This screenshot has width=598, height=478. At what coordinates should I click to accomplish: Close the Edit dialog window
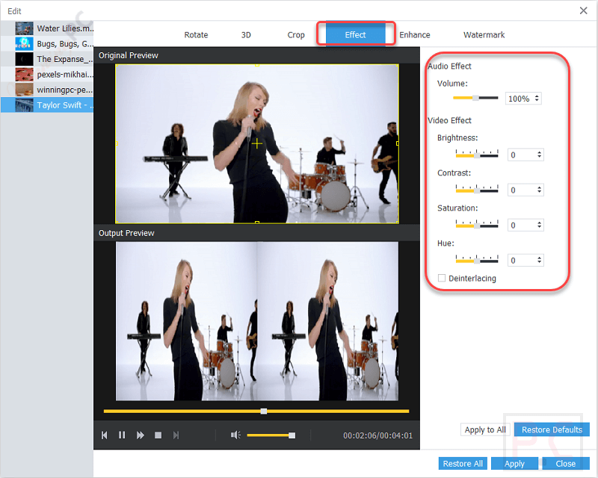(583, 10)
